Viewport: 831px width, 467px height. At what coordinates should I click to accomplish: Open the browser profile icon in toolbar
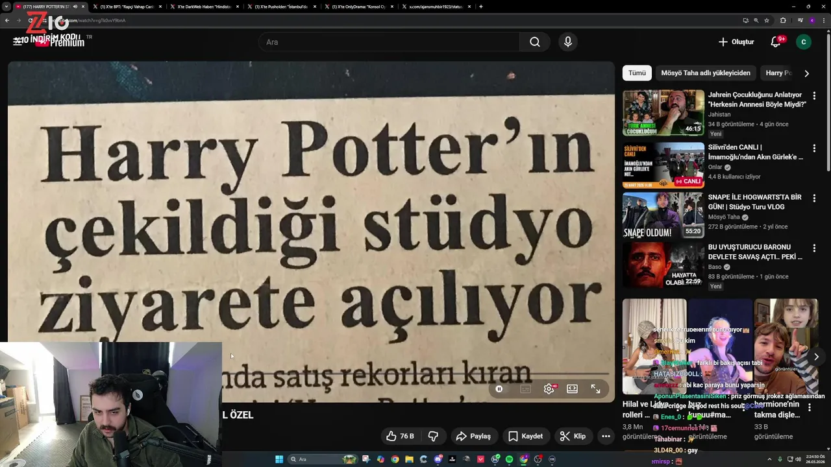(x=812, y=20)
